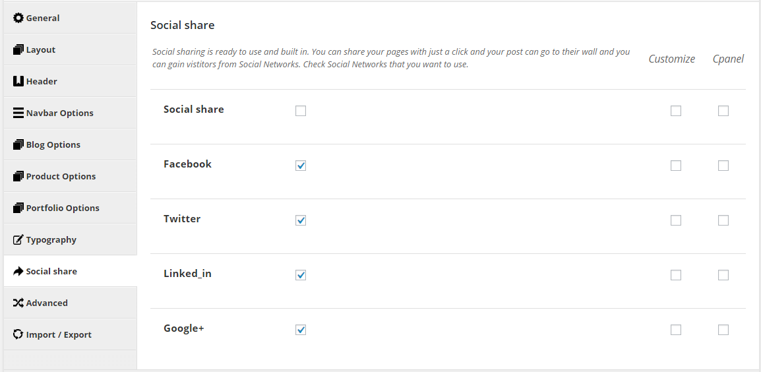Click the Navbar Options hamburger icon

coord(18,113)
